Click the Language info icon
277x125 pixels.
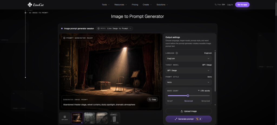click(177, 53)
